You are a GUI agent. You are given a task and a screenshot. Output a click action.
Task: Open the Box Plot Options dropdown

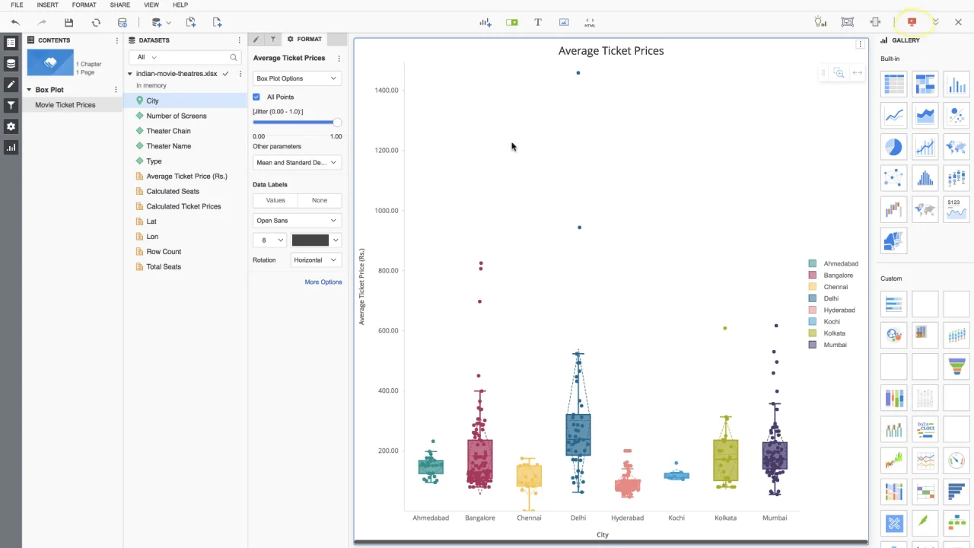click(297, 78)
